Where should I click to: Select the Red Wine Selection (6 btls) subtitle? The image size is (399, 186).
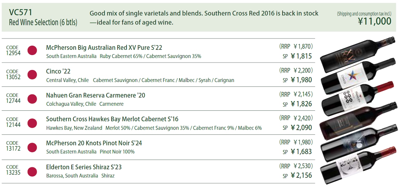pos(43,22)
